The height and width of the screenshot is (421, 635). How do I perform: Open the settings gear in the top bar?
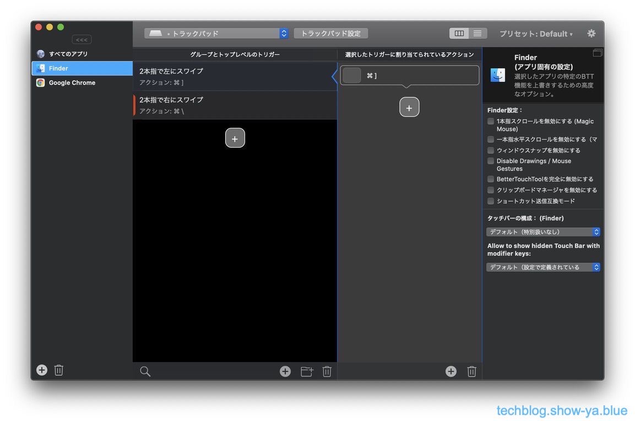pyautogui.click(x=591, y=34)
